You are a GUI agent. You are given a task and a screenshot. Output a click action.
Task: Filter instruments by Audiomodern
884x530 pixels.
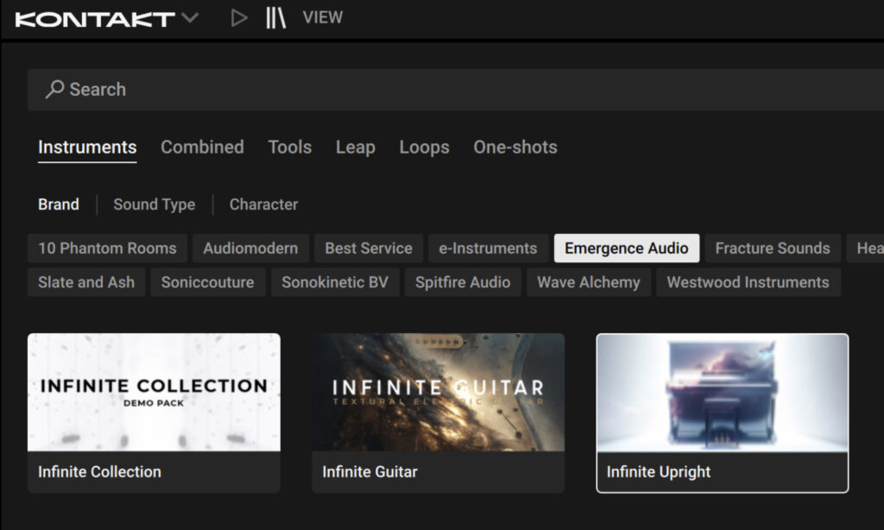coord(250,248)
